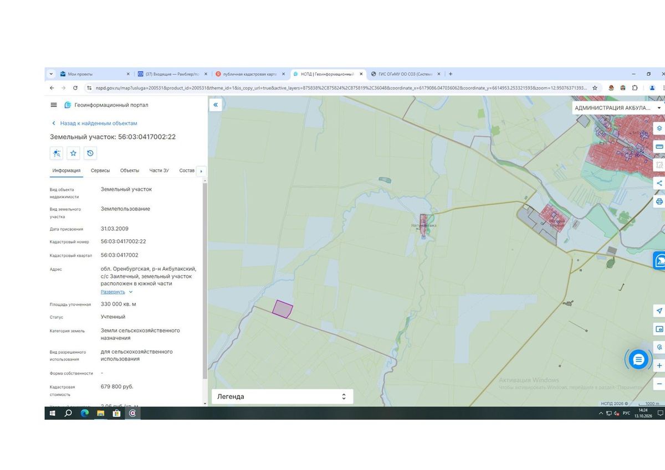This screenshot has height=470, width=665.
Task: Select the ruler measurement tool
Action: pyautogui.click(x=659, y=147)
